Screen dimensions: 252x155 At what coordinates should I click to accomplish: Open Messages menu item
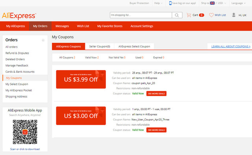pyautogui.click(x=62, y=26)
